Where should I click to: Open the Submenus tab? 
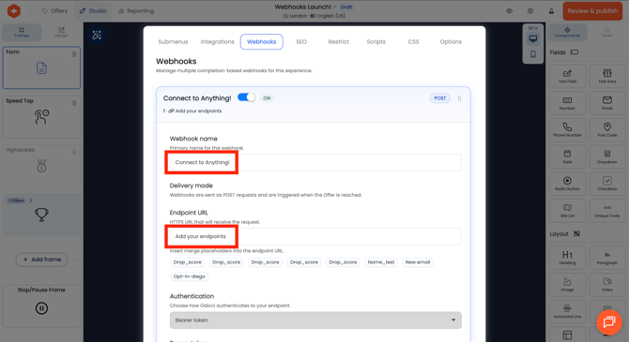point(173,41)
